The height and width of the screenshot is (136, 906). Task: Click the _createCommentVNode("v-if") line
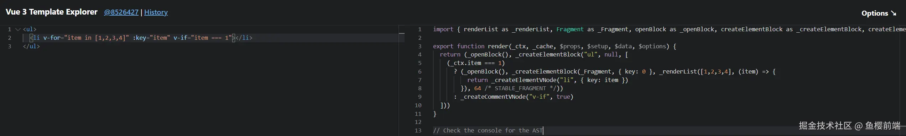[514, 97]
